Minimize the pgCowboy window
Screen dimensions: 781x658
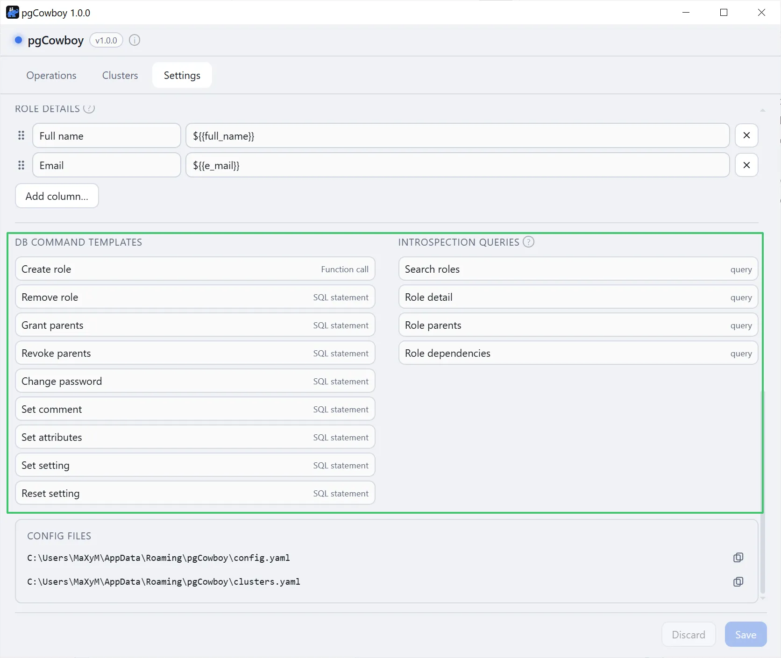pyautogui.click(x=686, y=13)
